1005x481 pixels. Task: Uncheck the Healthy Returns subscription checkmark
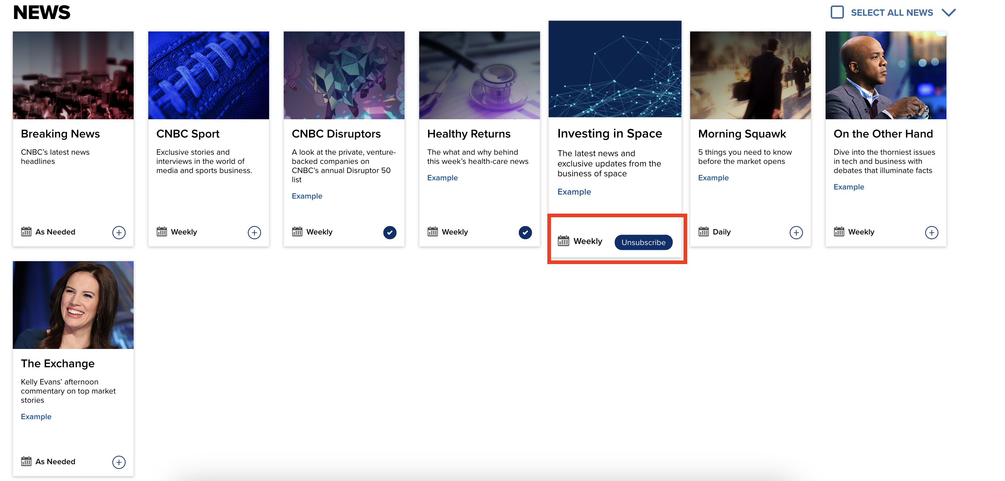(x=525, y=232)
